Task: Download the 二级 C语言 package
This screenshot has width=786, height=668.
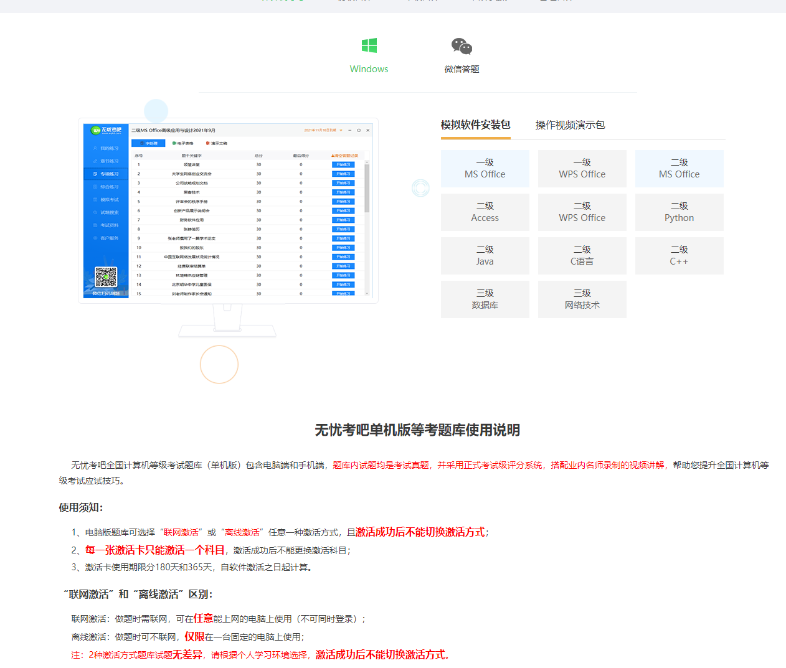Action: 582,256
